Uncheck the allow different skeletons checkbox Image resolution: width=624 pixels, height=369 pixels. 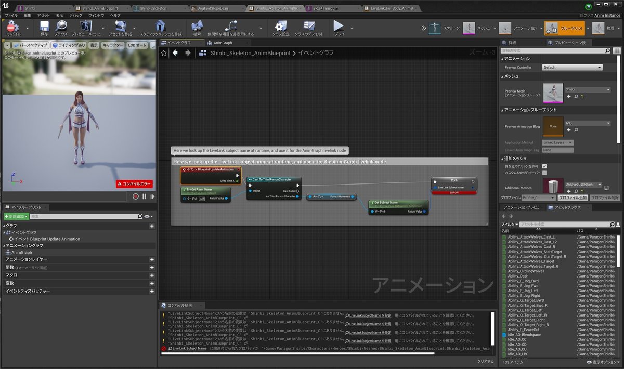coord(545,166)
